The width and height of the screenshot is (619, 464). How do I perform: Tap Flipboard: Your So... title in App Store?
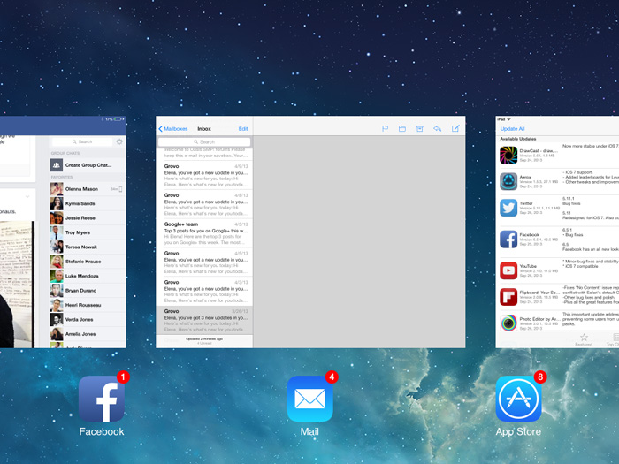(539, 293)
